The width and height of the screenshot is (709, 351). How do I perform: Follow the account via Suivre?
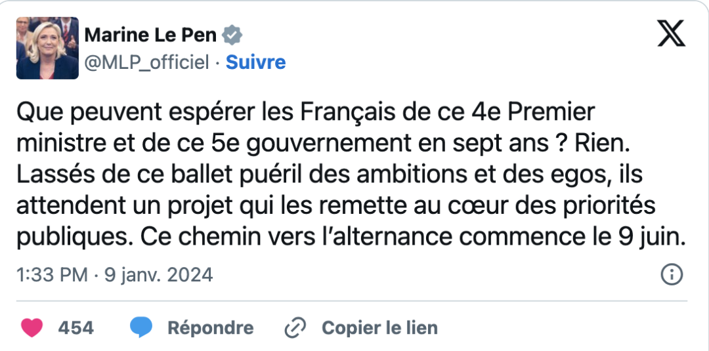click(x=255, y=62)
